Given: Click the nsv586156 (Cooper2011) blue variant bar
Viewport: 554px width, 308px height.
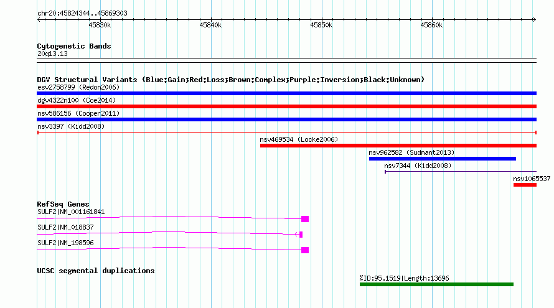Looking at the screenshot, I should tap(286, 119).
